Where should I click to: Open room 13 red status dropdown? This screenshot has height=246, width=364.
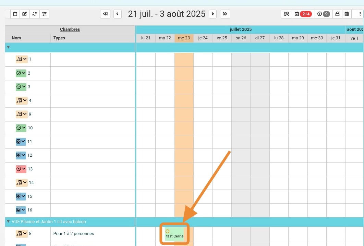click(x=21, y=169)
